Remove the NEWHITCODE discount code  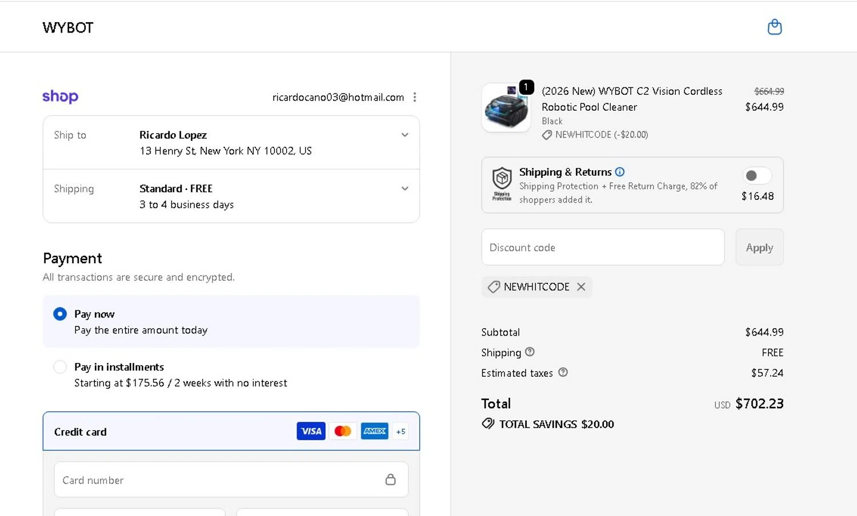[581, 287]
